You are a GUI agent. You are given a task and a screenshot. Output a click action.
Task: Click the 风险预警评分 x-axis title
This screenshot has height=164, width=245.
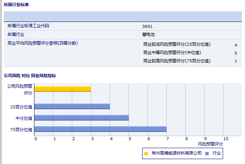pyautogui.click(x=211, y=144)
